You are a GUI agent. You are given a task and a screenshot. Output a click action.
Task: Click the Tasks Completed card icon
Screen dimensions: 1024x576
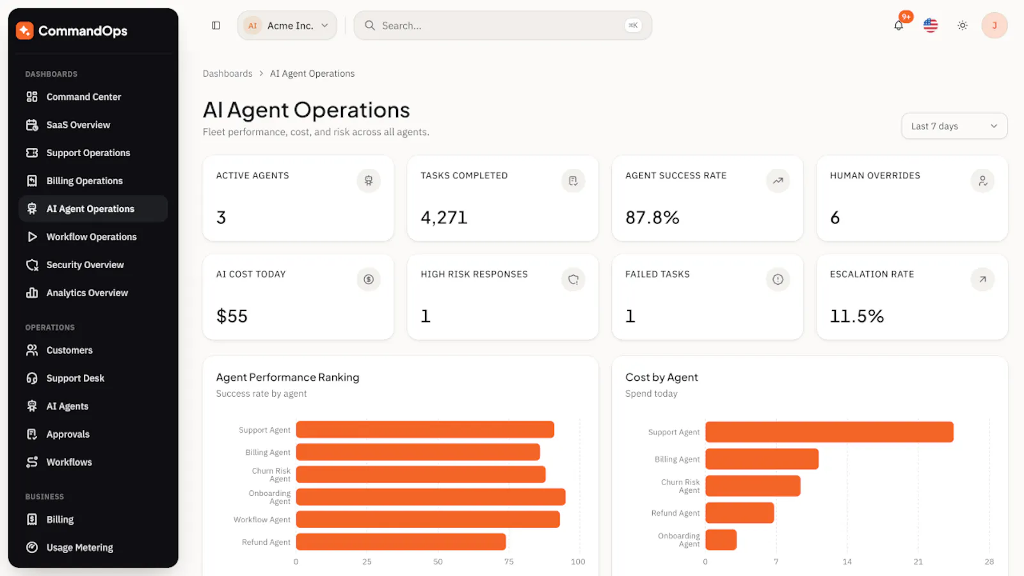click(x=573, y=181)
